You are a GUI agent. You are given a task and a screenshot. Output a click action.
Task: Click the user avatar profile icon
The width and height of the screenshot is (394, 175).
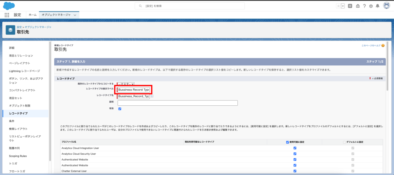(386, 6)
